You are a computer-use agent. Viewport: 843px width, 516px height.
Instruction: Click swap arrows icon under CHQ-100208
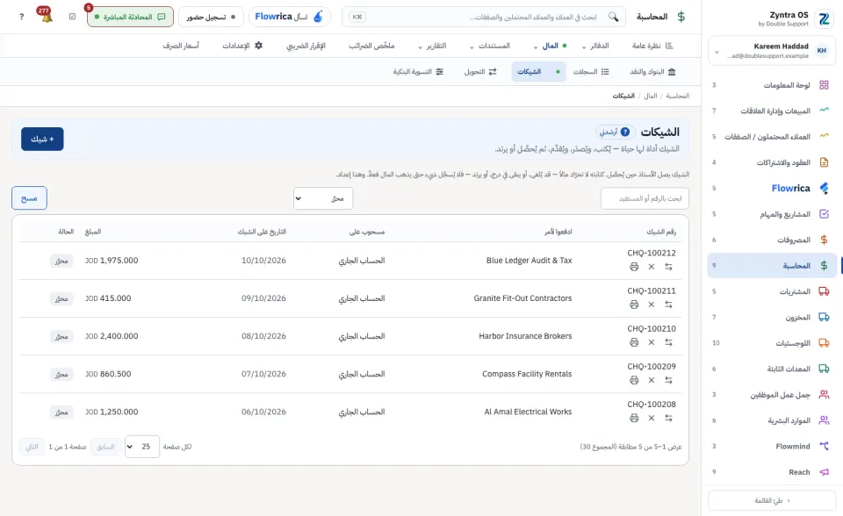(668, 418)
